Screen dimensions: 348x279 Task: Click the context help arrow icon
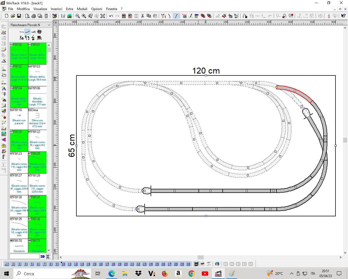(x=343, y=16)
